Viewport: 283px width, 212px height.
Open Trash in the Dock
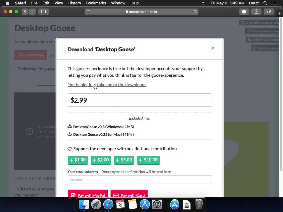[x=199, y=204]
